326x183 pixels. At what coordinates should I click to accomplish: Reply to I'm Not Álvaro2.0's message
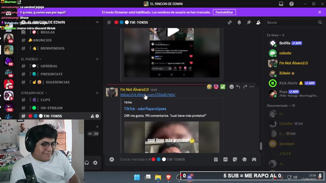[x=238, y=87]
